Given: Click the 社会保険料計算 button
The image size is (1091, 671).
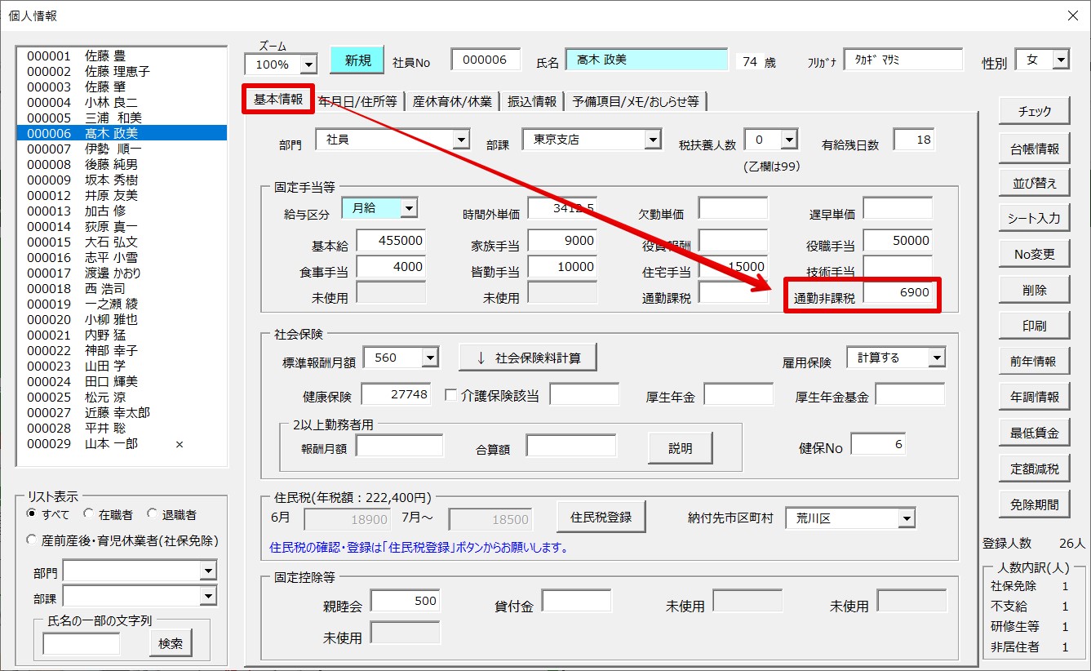Looking at the screenshot, I should (526, 358).
